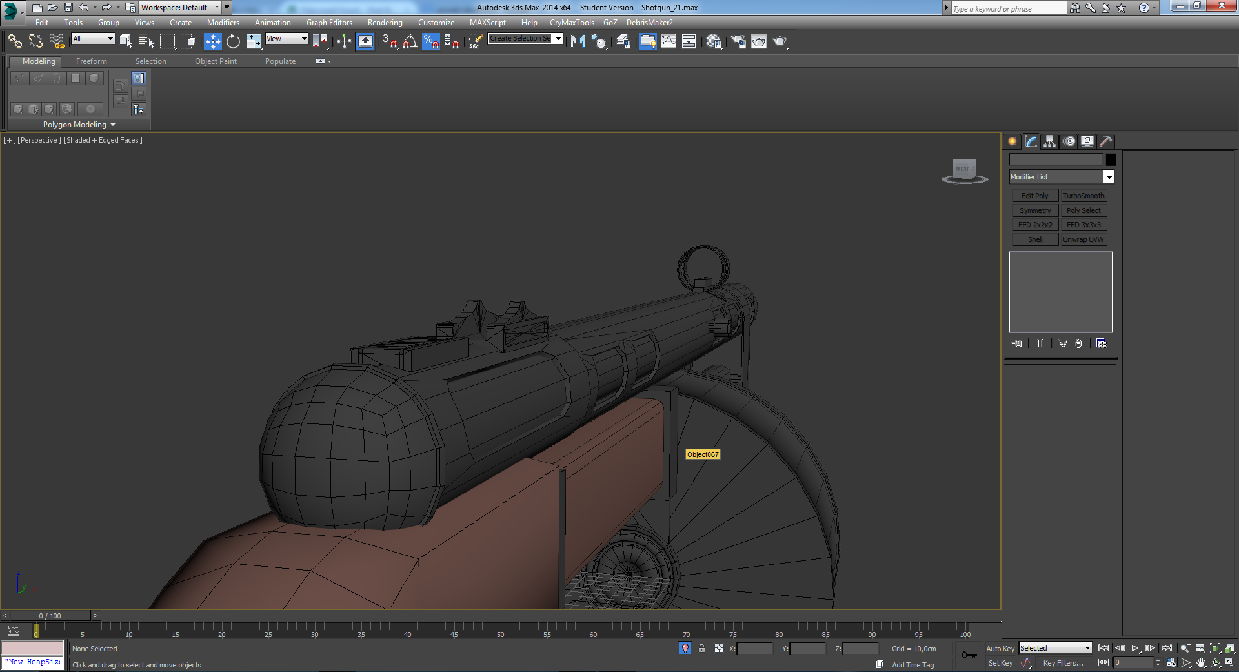Viewport: 1239px width, 672px height.
Task: Open Select by Name dialog
Action: 146,41
